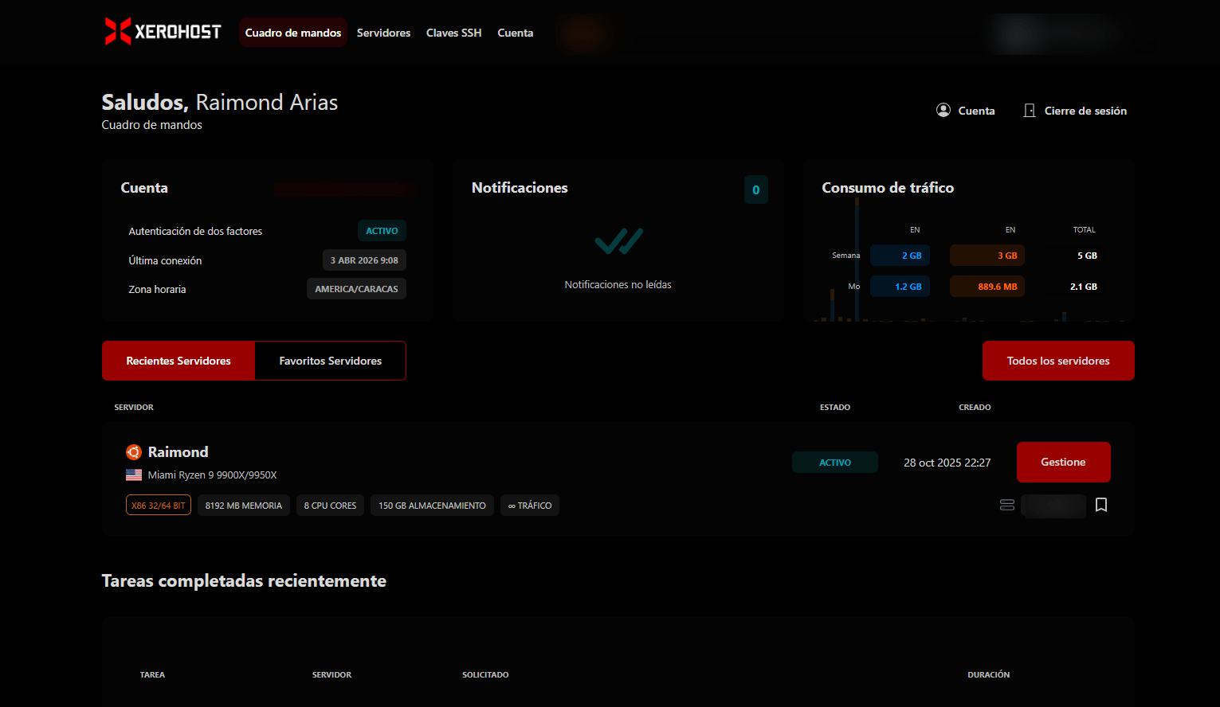Click Cierre de sesión link
The width and height of the screenshot is (1220, 707).
tap(1085, 111)
